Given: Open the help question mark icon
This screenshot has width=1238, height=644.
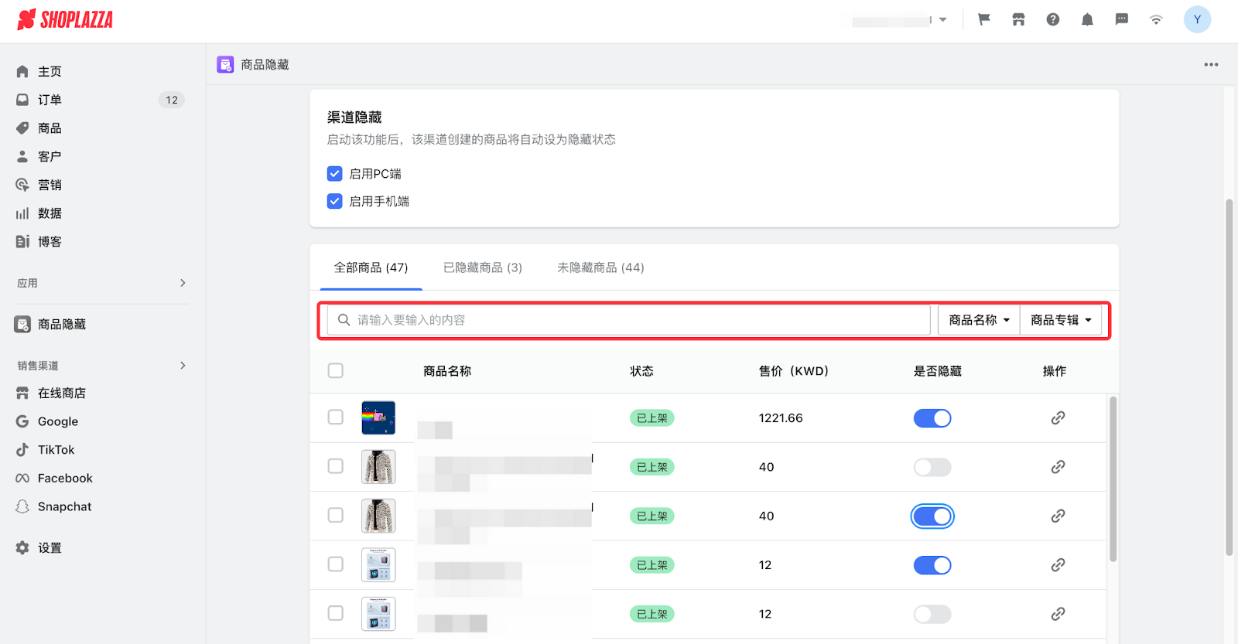Looking at the screenshot, I should click(1052, 20).
